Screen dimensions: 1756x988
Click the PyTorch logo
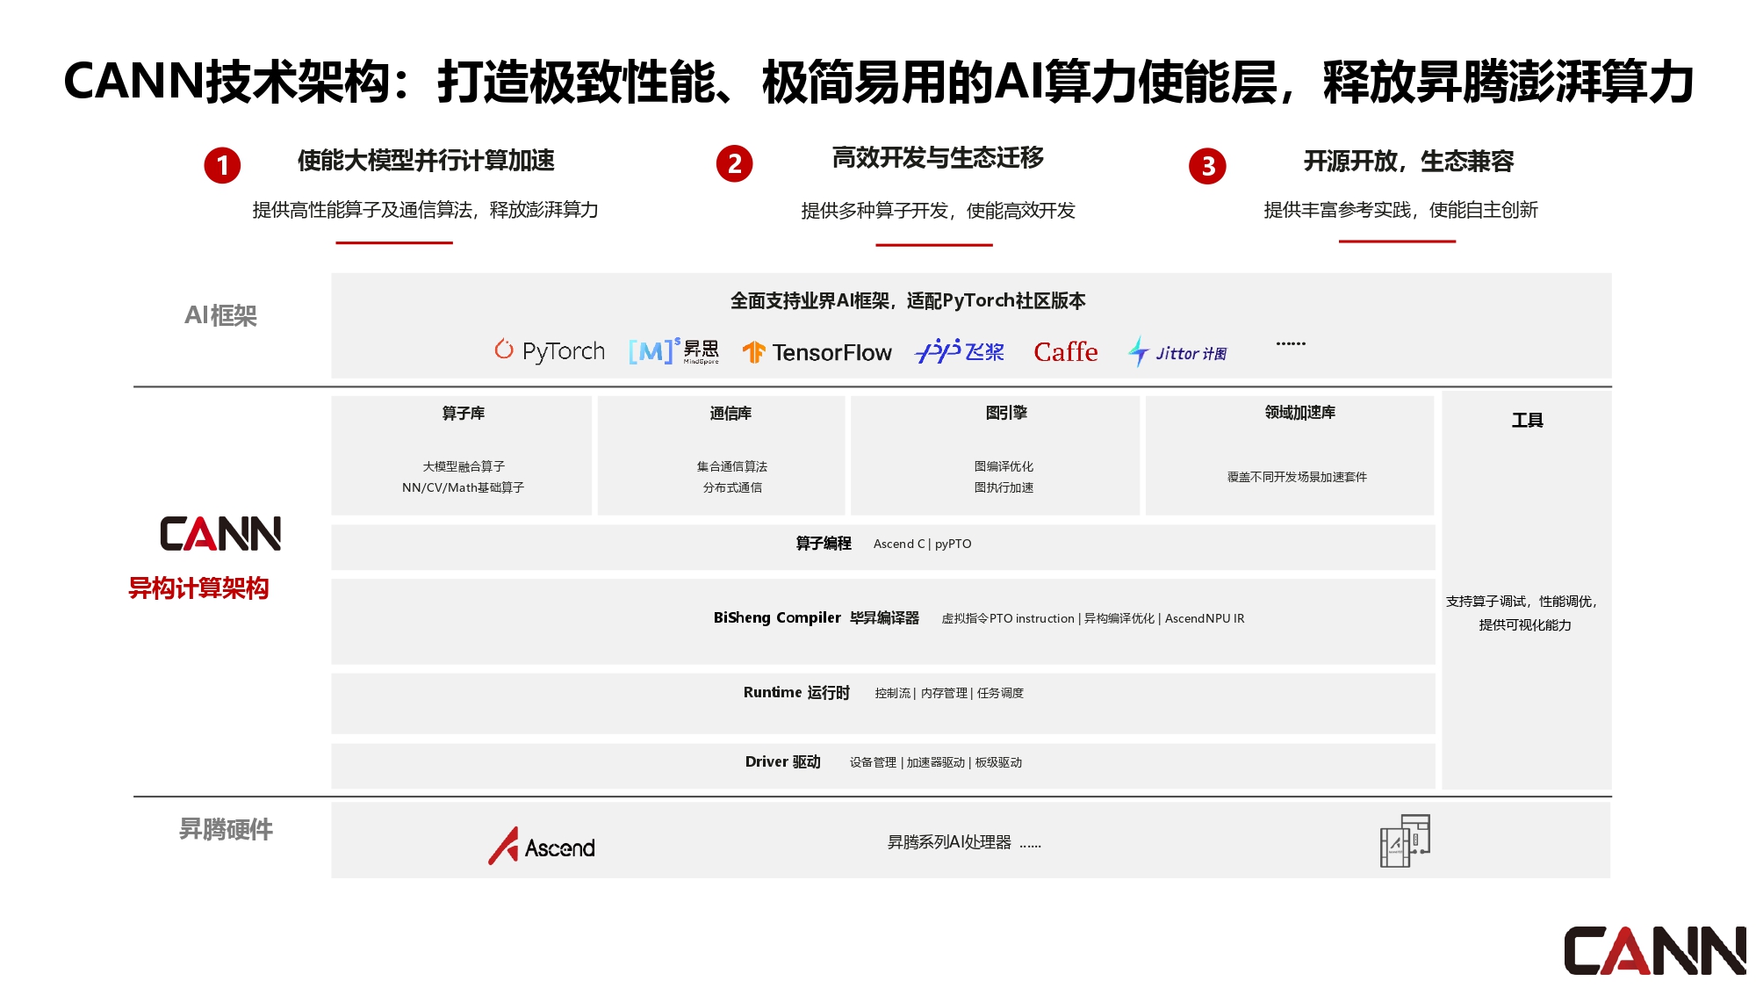550,351
